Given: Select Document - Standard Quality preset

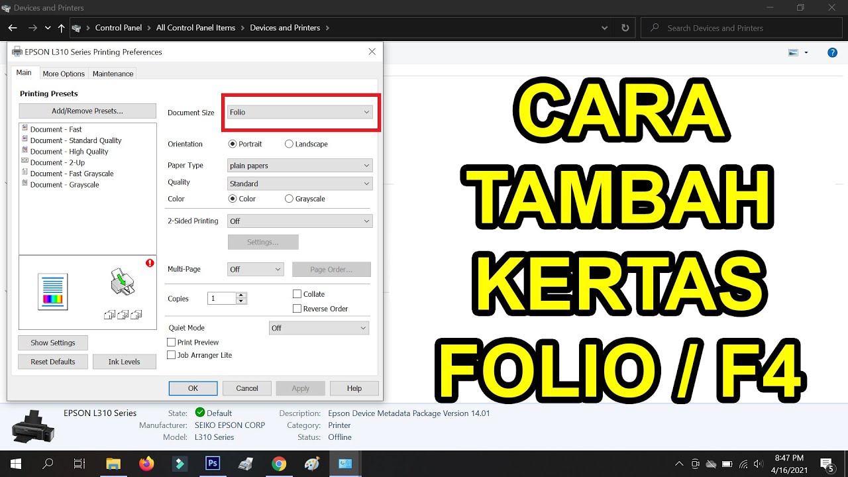Looking at the screenshot, I should 76,140.
